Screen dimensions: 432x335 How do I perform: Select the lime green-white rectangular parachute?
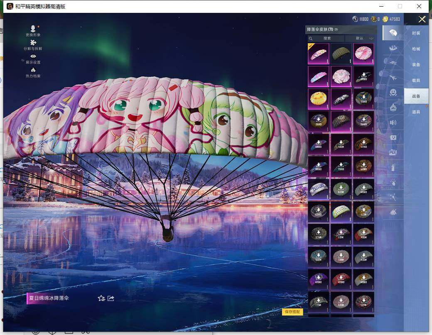tap(341, 212)
